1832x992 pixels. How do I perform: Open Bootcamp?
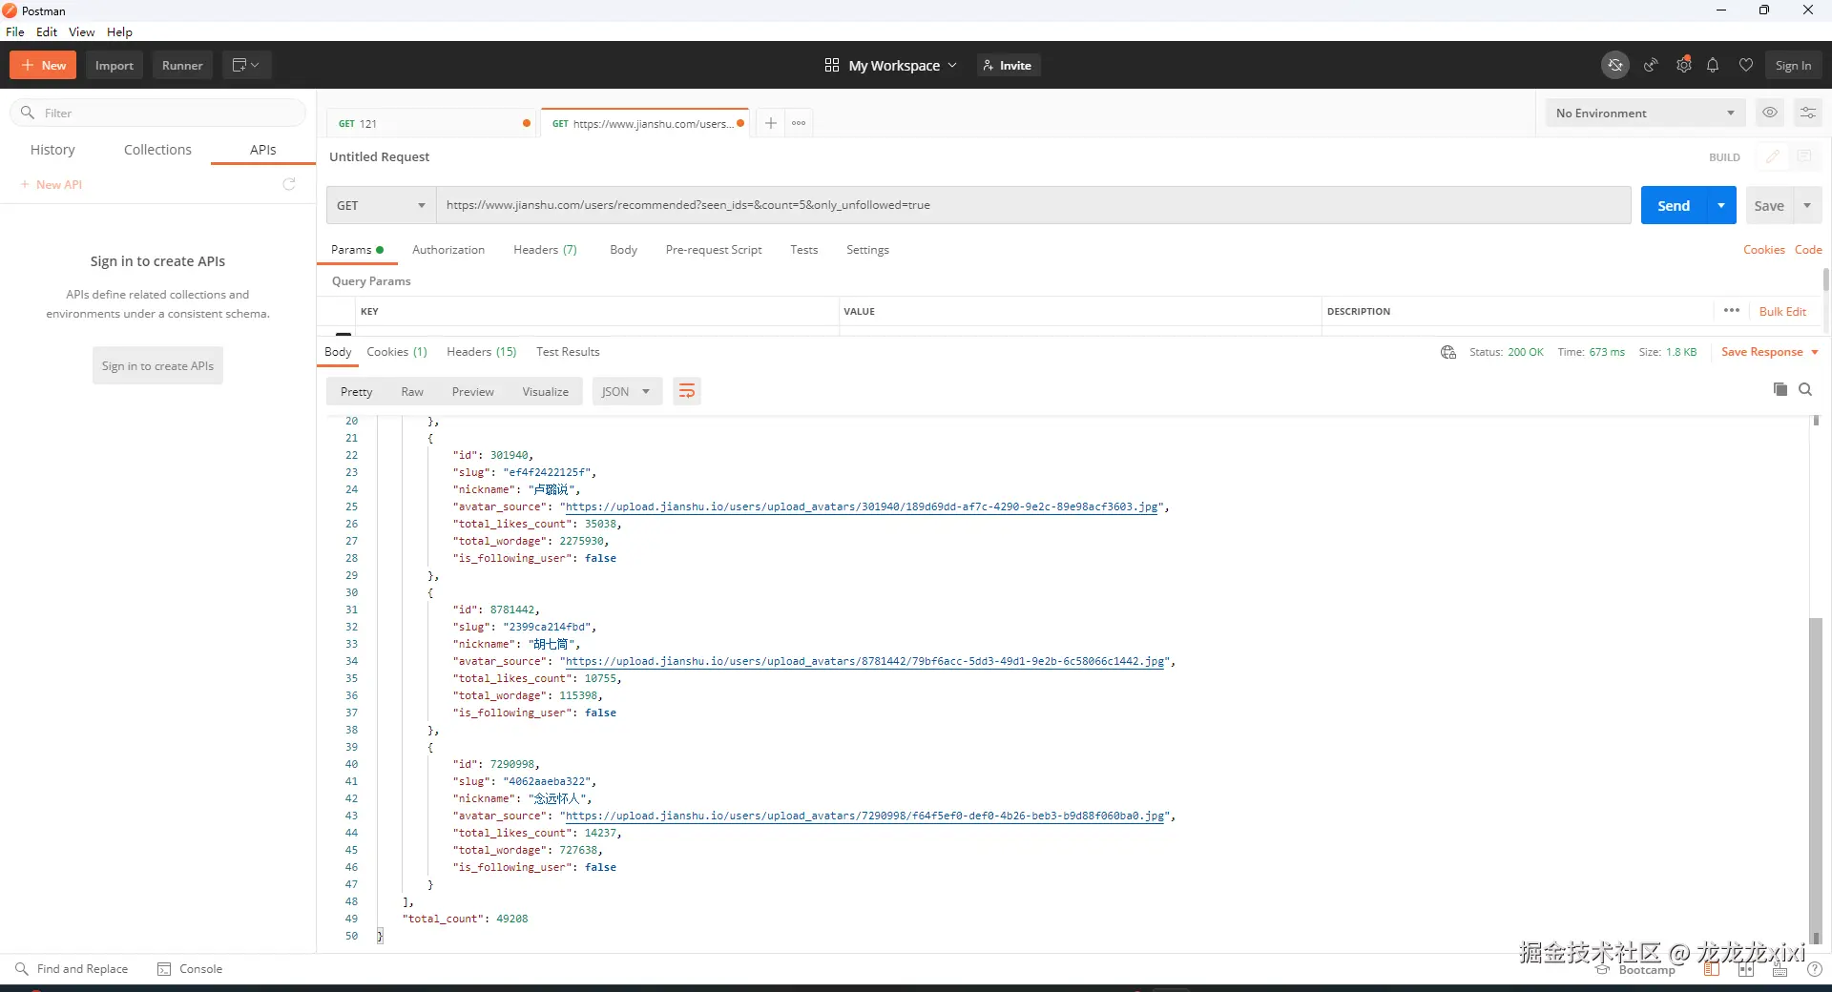point(1635,970)
